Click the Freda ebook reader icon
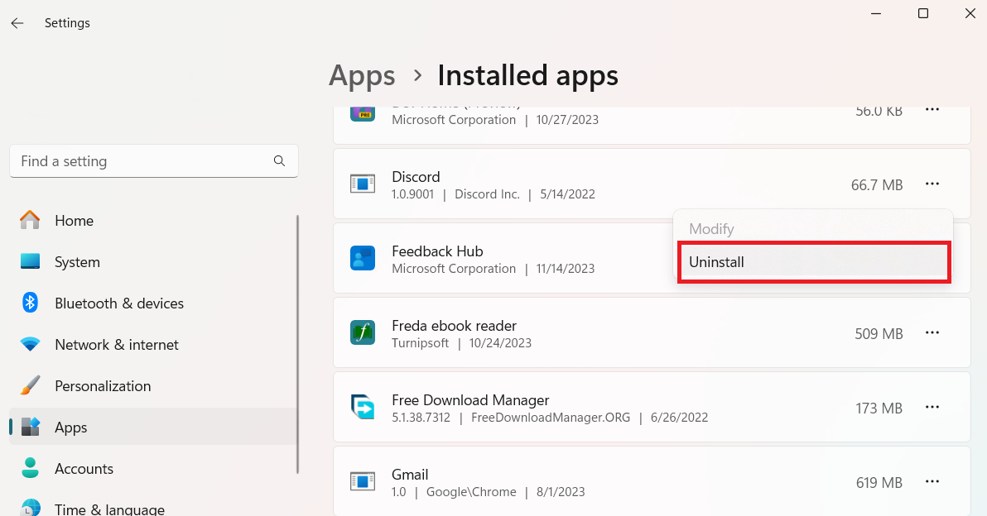Viewport: 987px width, 516px height. coord(363,332)
